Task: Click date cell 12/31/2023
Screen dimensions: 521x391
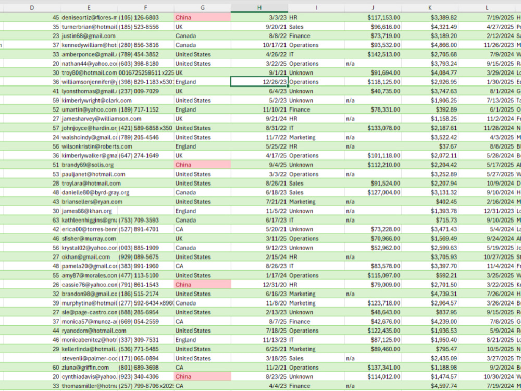Action: coord(487,211)
